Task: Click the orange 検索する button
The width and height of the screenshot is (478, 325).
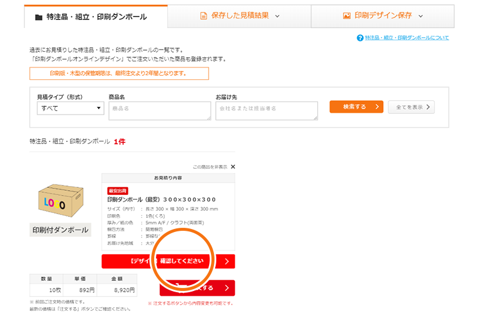Action: coord(356,107)
